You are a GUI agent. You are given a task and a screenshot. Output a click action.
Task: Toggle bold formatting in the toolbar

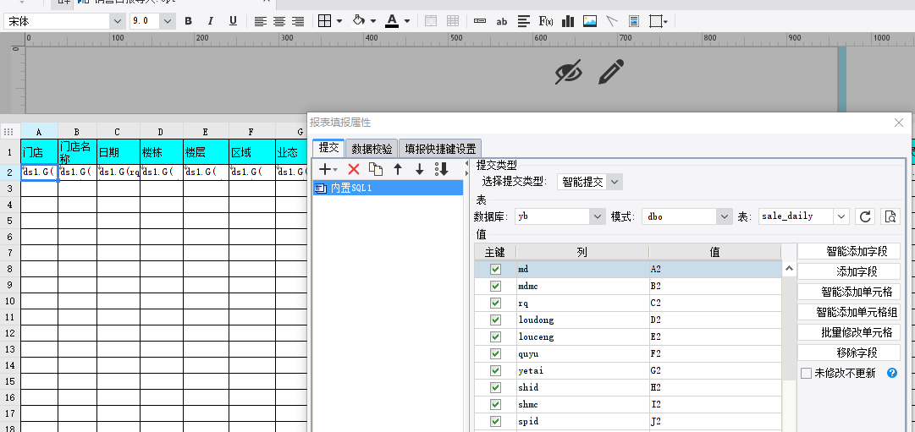click(x=188, y=21)
